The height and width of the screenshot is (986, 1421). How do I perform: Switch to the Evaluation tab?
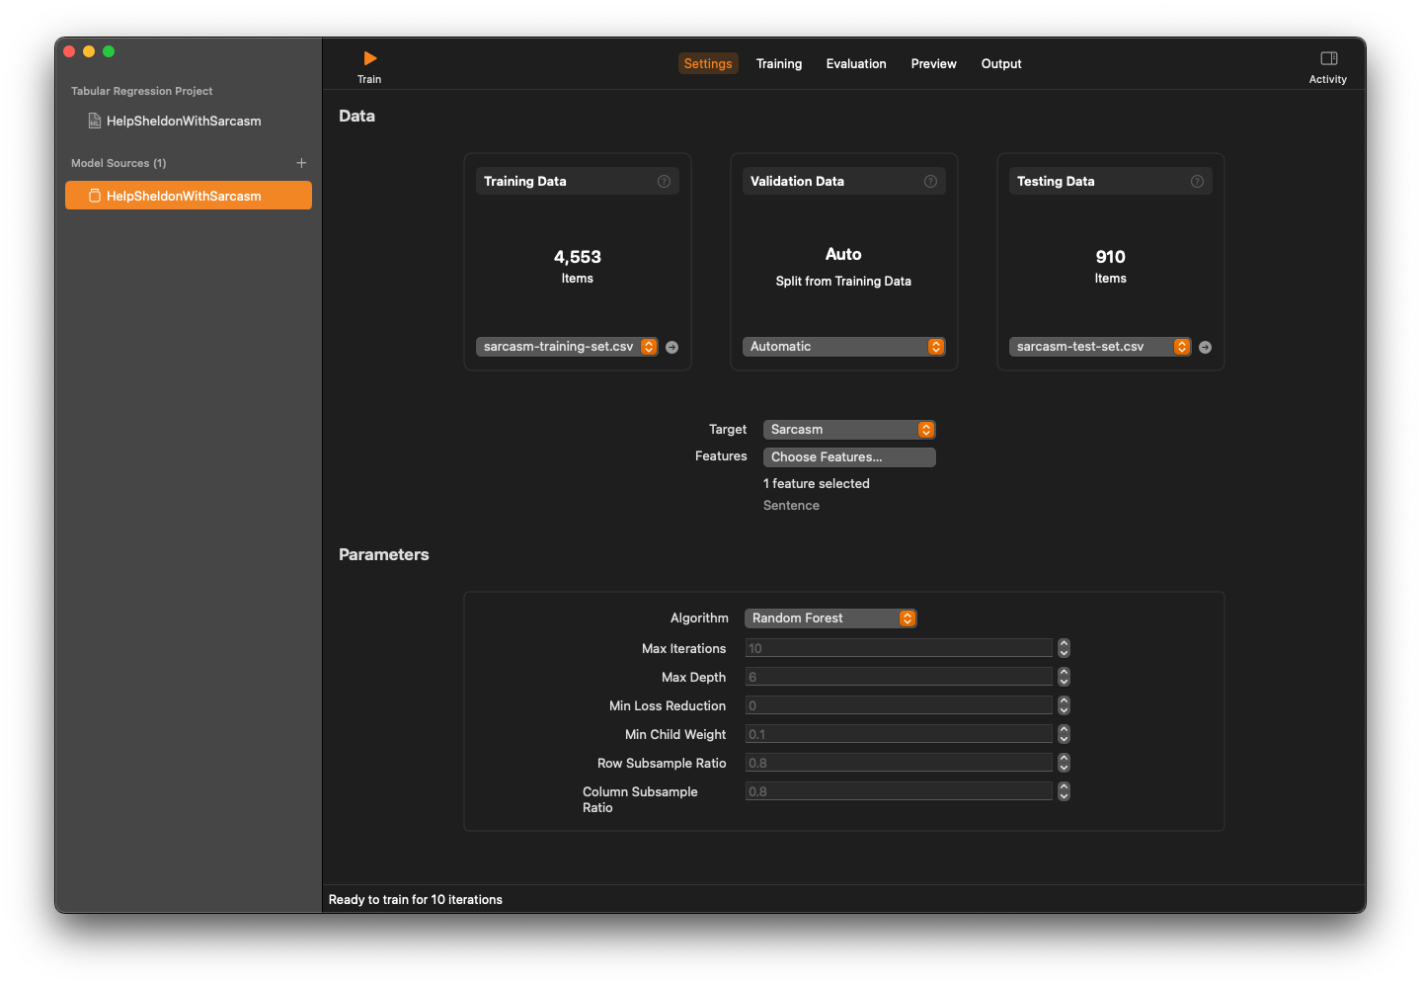[x=856, y=64]
